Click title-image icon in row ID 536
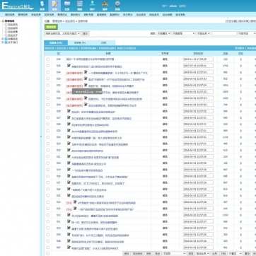 69,66
